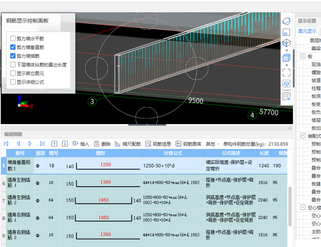The width and height of the screenshot is (321, 247).
Task: Enable 显示详细公式 checkbox
Action: [x=13, y=82]
